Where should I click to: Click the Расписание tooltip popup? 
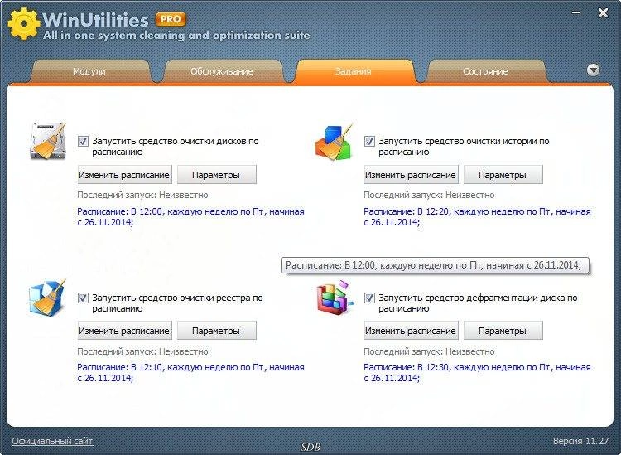coord(435,265)
